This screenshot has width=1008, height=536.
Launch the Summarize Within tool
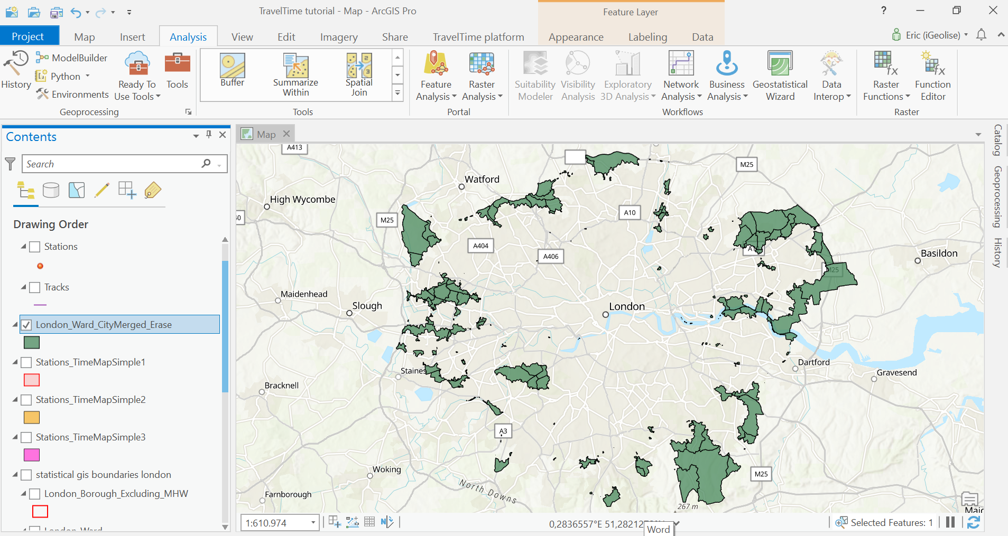(295, 74)
